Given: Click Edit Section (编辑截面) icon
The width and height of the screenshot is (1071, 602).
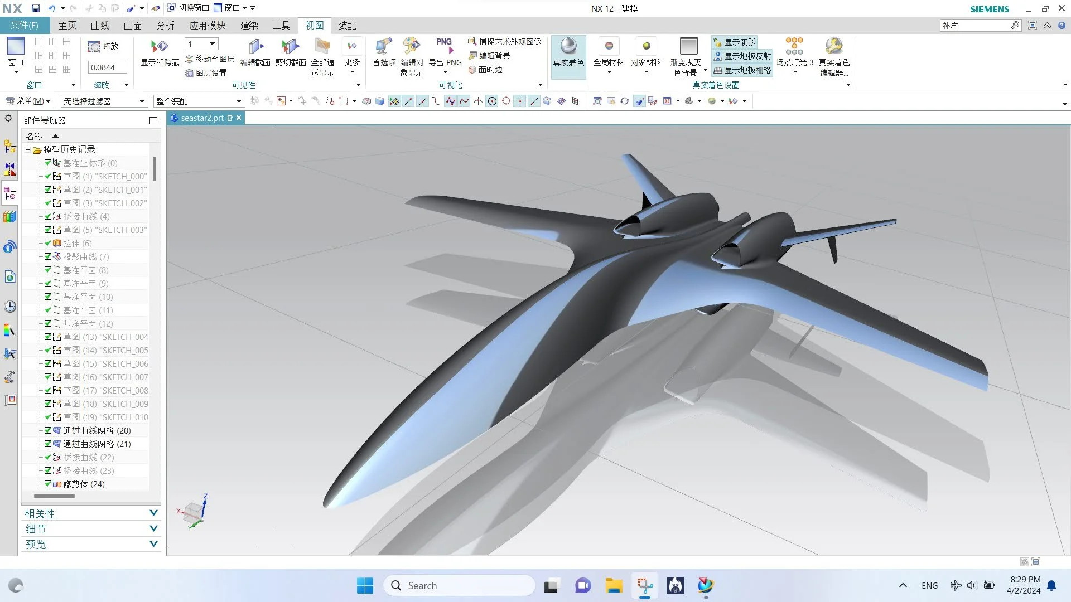Looking at the screenshot, I should (x=255, y=47).
